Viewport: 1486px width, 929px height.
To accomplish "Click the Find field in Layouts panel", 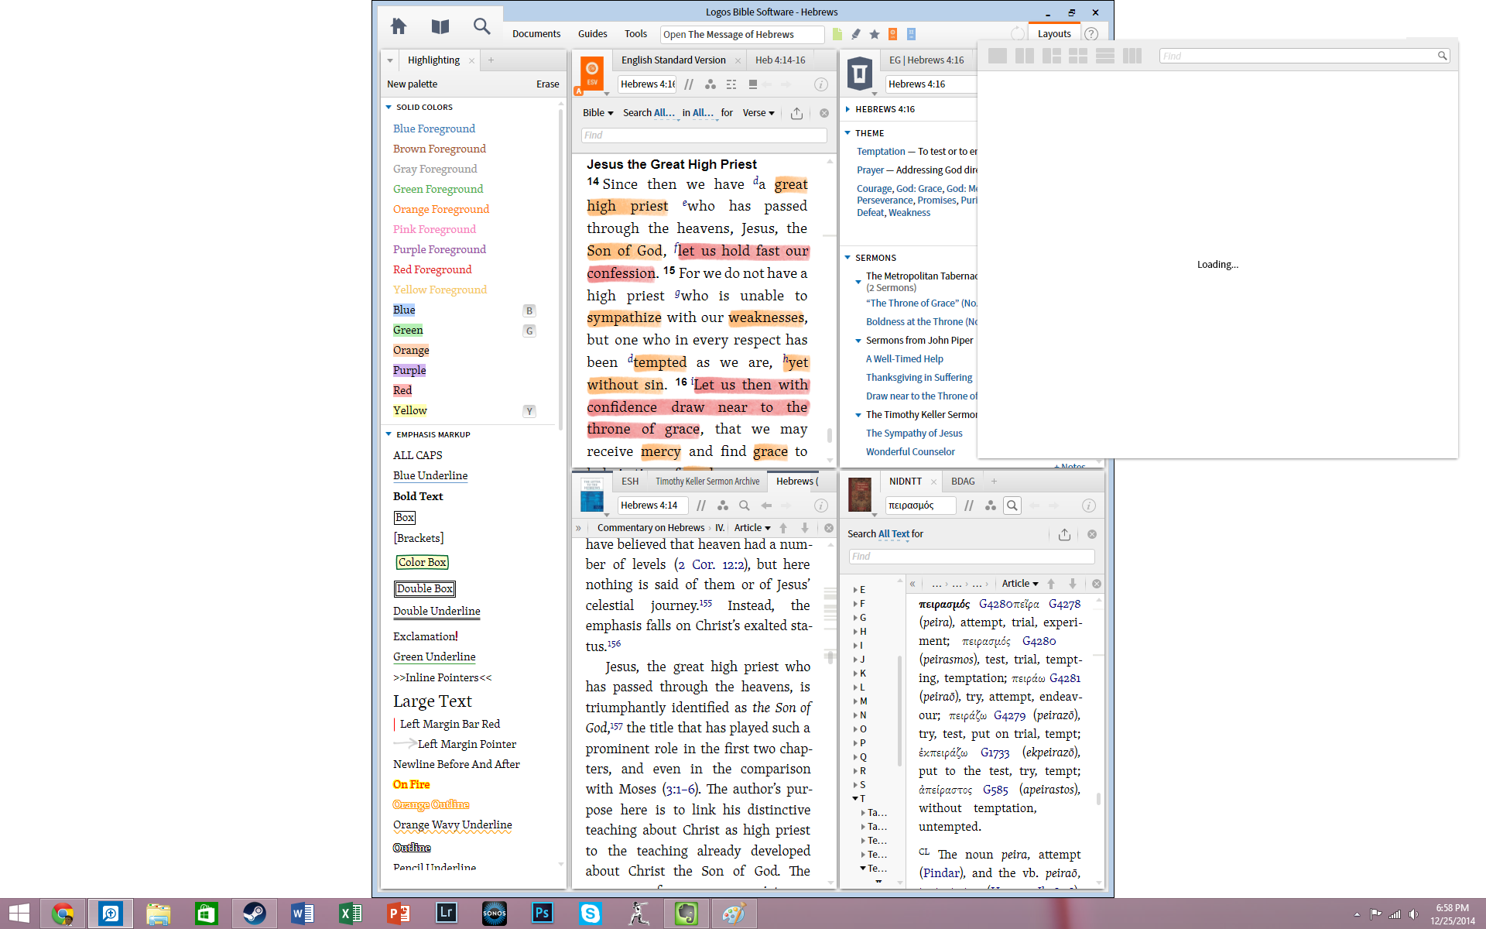I will pos(1304,56).
